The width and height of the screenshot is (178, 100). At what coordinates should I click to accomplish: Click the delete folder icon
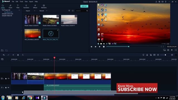[6, 50]
